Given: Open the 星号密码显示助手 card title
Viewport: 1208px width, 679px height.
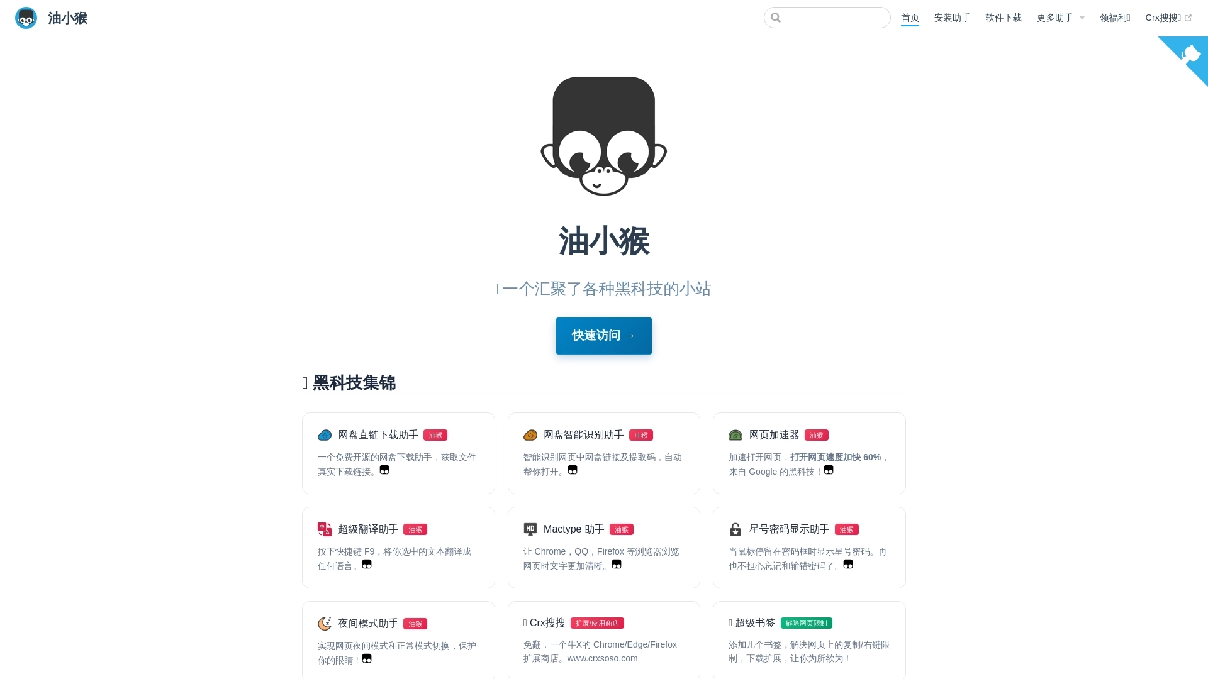Looking at the screenshot, I should pos(789,529).
